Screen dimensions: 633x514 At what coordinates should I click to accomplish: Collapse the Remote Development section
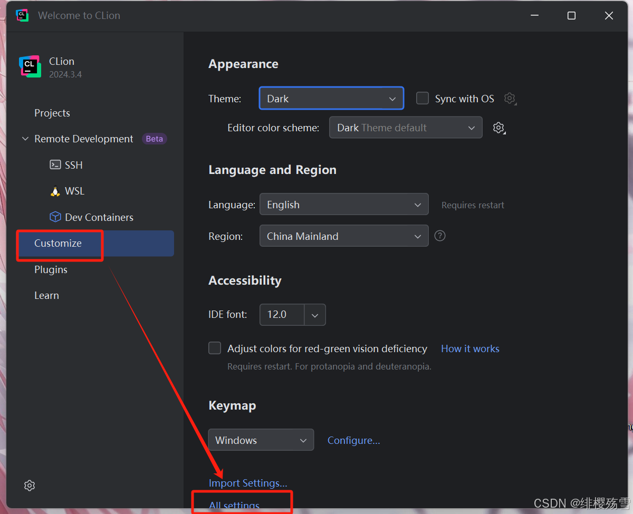(25, 139)
